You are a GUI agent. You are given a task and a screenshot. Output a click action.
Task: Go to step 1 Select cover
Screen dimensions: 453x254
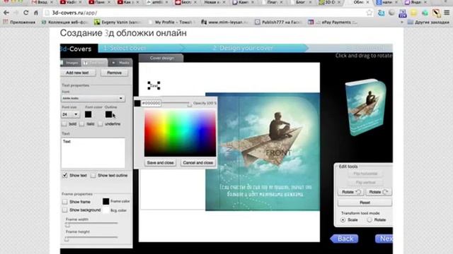point(125,48)
